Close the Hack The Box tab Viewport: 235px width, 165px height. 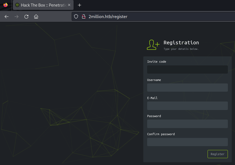pos(69,5)
